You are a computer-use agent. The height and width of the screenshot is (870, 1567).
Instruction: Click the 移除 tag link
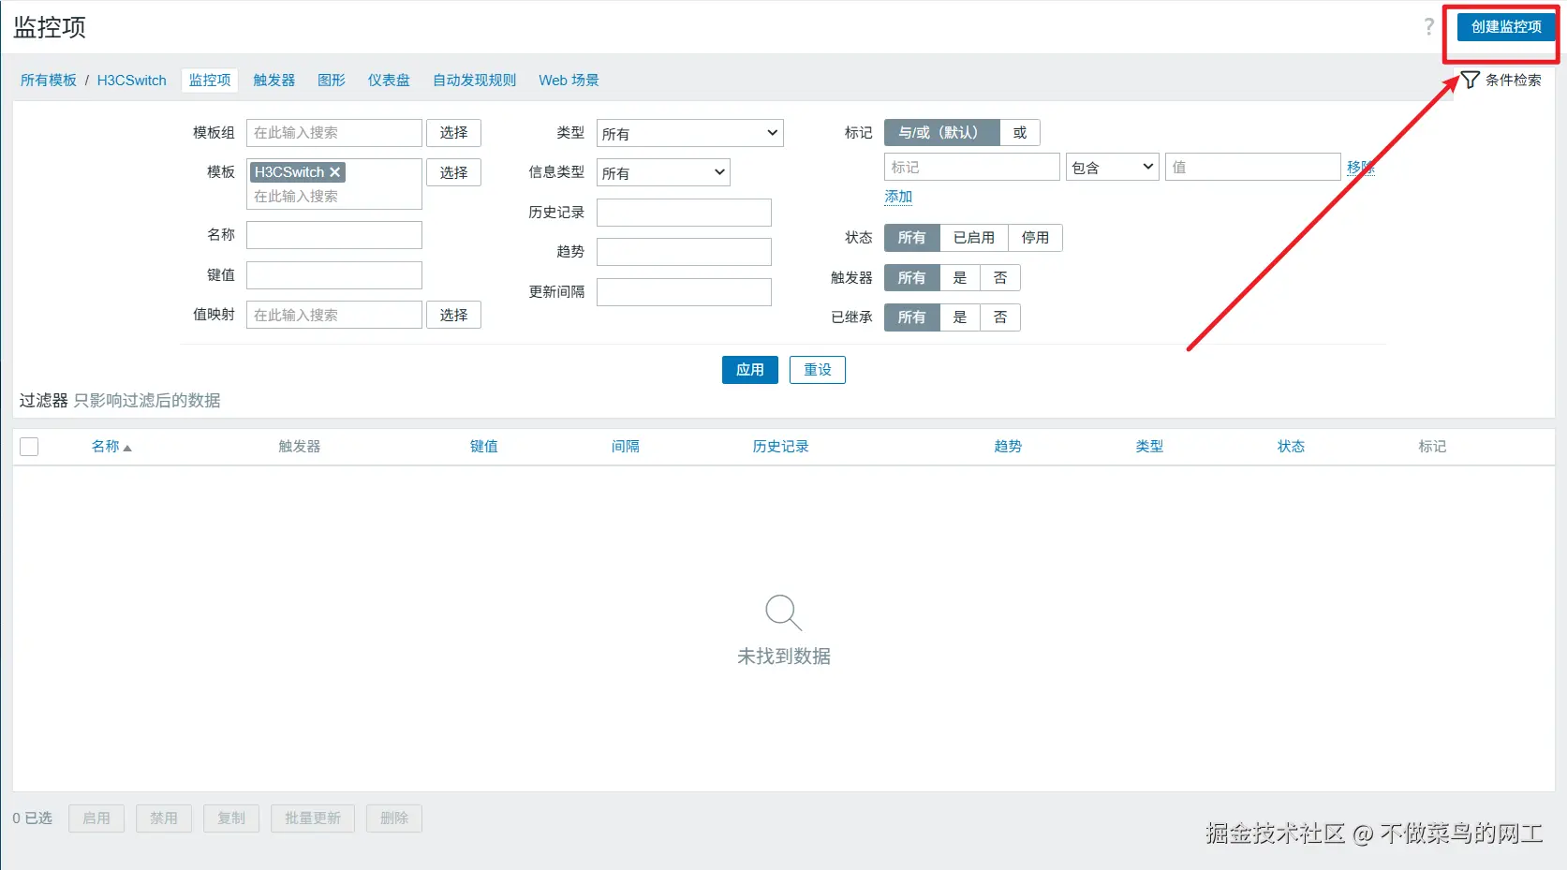(x=1361, y=167)
